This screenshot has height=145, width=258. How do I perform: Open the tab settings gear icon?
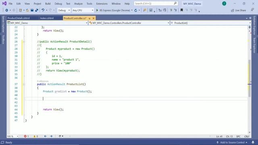[x=250, y=18]
